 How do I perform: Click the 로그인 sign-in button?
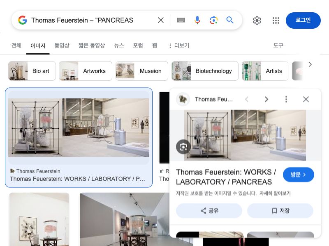(303, 20)
